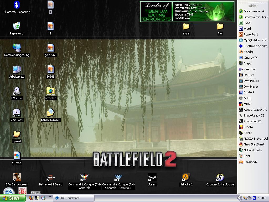Expand hidden system tray icons

click(x=240, y=198)
